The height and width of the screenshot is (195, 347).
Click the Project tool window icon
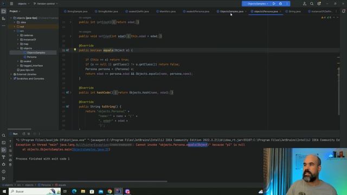[4, 11]
